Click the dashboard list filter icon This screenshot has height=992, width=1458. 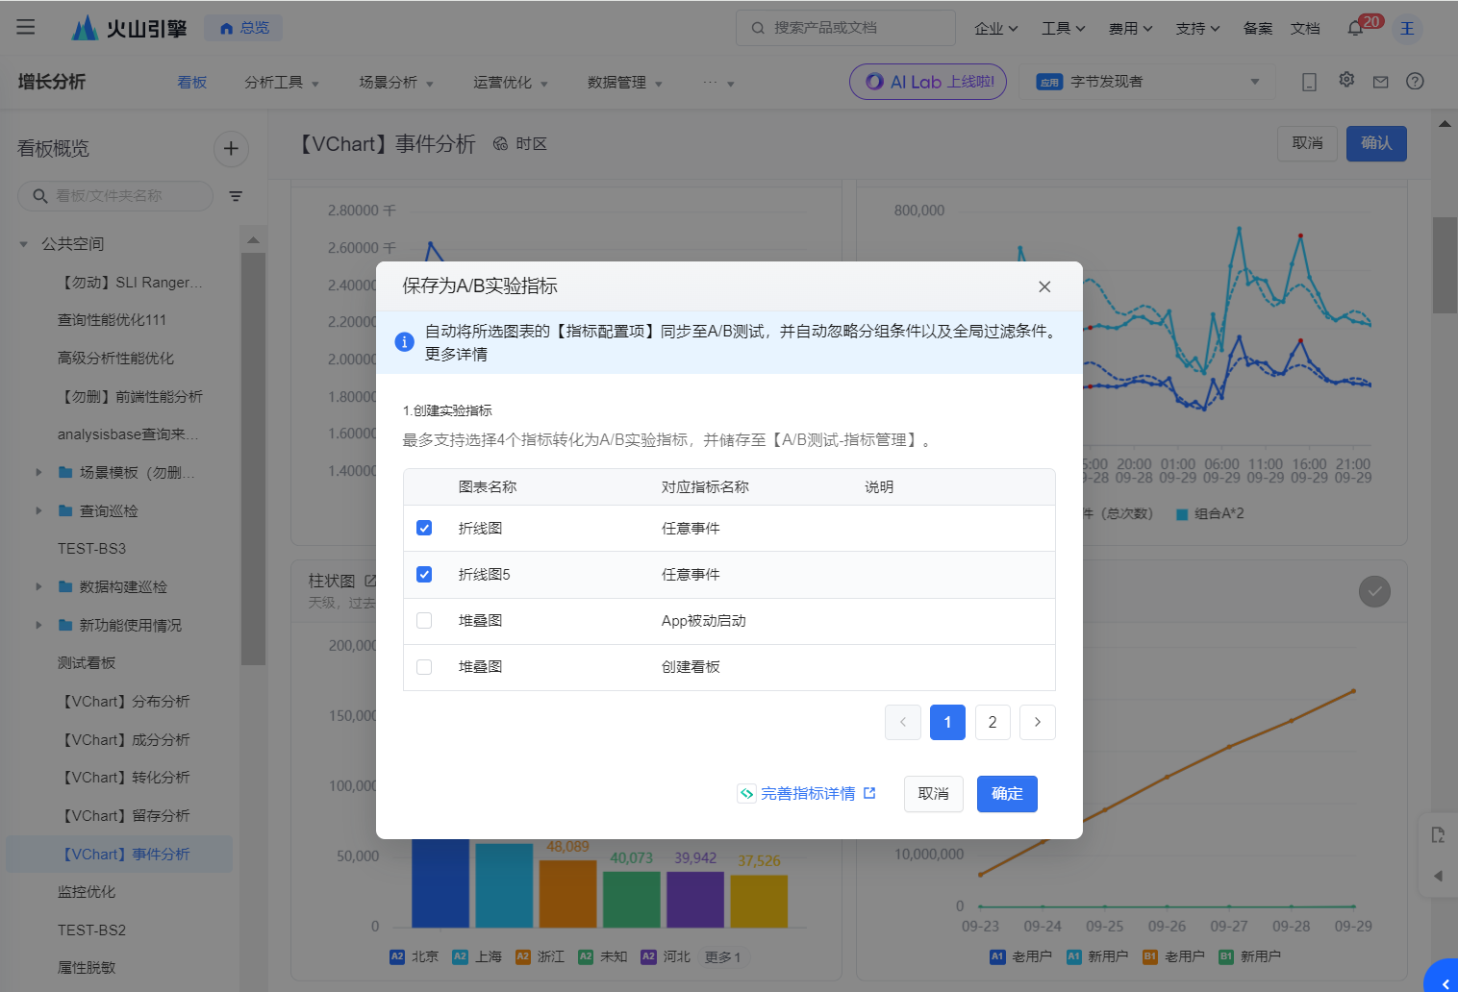tap(236, 196)
